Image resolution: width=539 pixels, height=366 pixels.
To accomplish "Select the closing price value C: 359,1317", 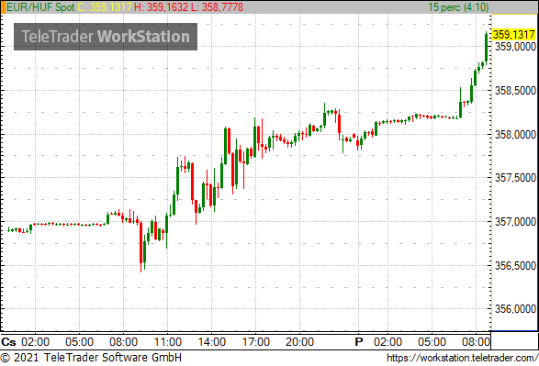I will click(105, 7).
